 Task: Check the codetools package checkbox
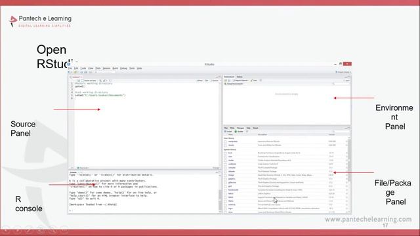225,164
